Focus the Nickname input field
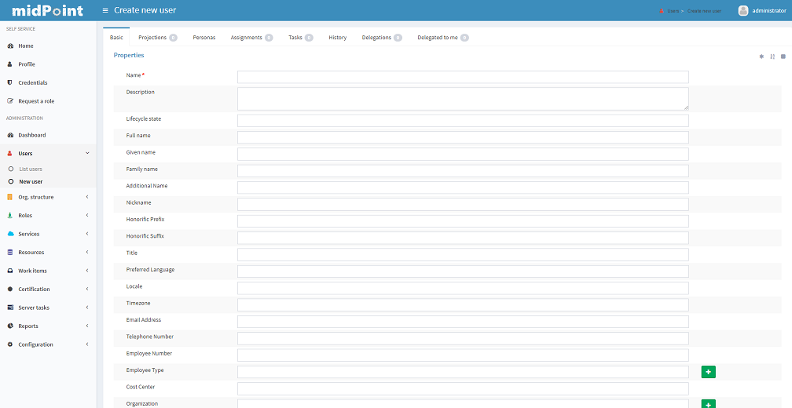Screen dimensions: 792x408 click(464, 204)
